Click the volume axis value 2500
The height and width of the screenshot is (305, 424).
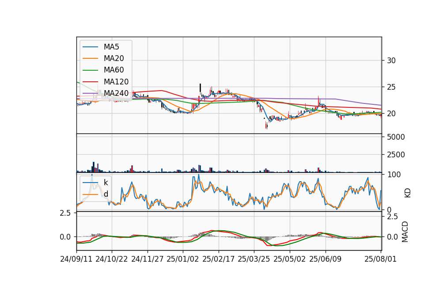point(396,155)
